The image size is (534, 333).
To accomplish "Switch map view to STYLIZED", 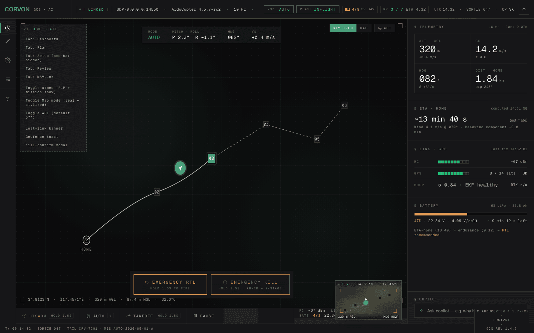I will pyautogui.click(x=343, y=28).
